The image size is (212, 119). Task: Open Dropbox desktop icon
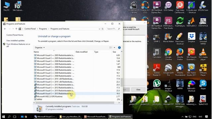(191, 37)
